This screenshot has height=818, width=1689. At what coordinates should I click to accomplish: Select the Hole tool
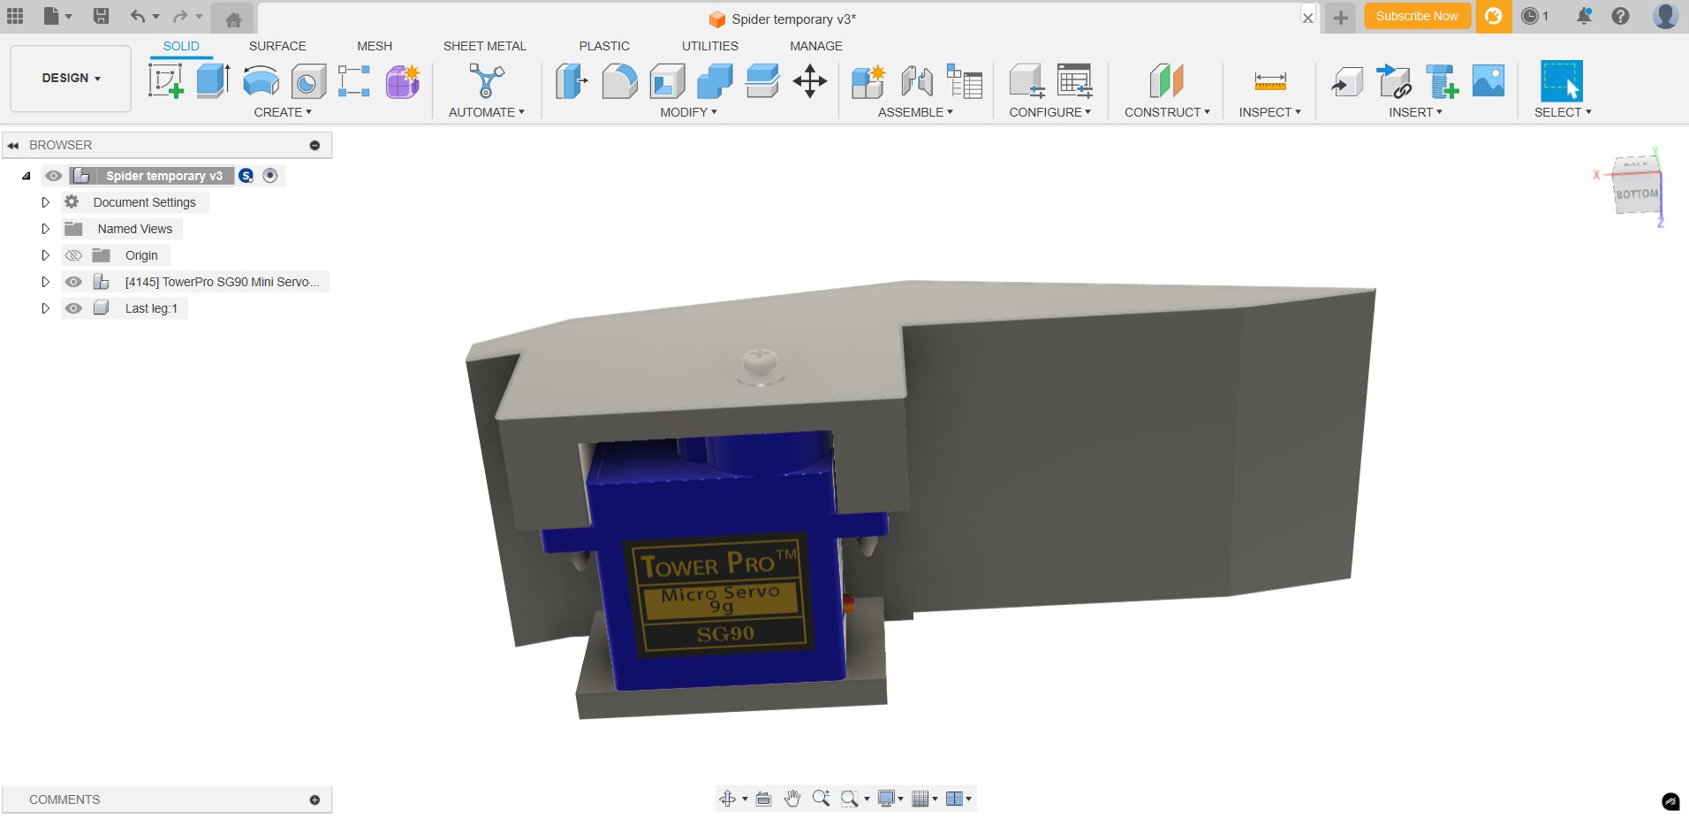tap(308, 81)
